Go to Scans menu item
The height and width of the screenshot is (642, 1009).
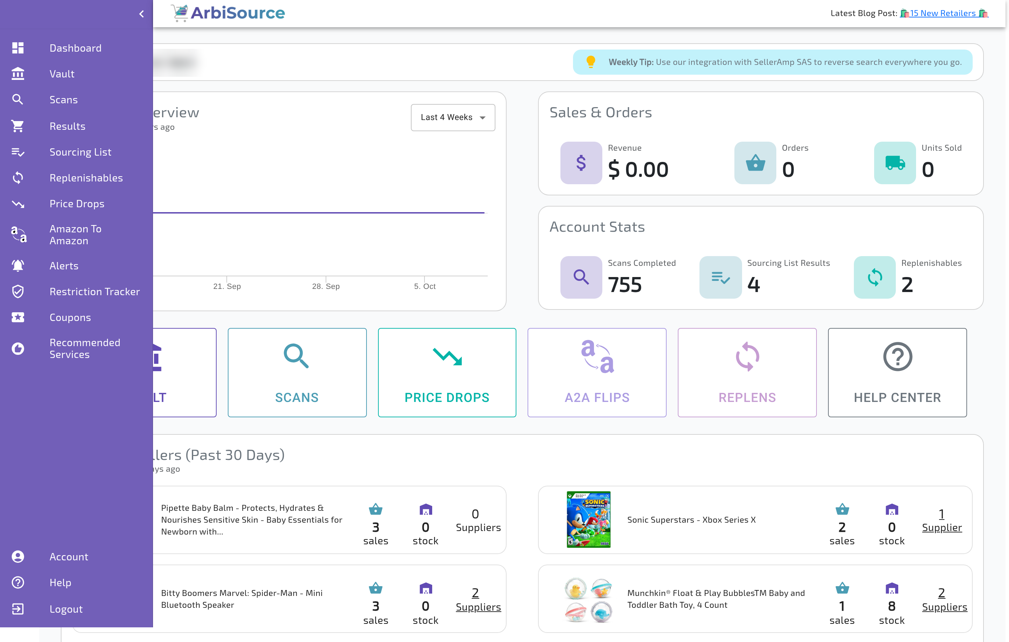64,99
